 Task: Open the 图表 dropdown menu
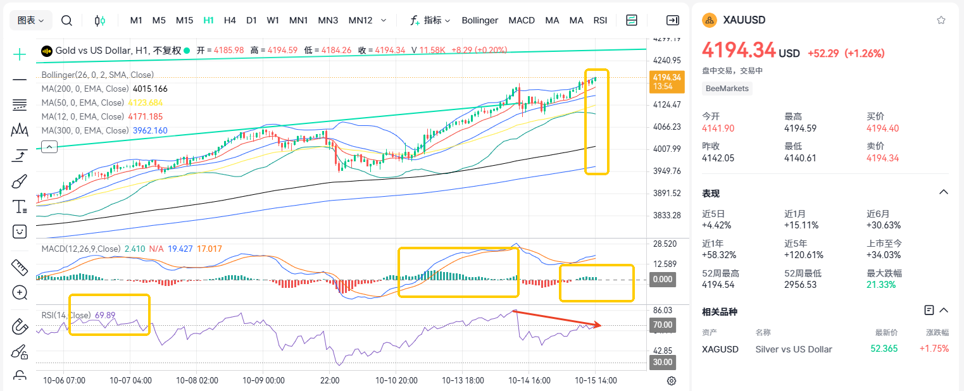click(31, 20)
